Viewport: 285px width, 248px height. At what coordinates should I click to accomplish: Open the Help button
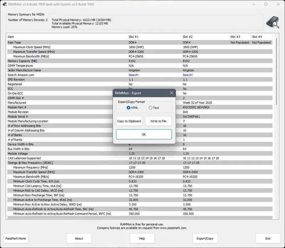(x=142, y=238)
